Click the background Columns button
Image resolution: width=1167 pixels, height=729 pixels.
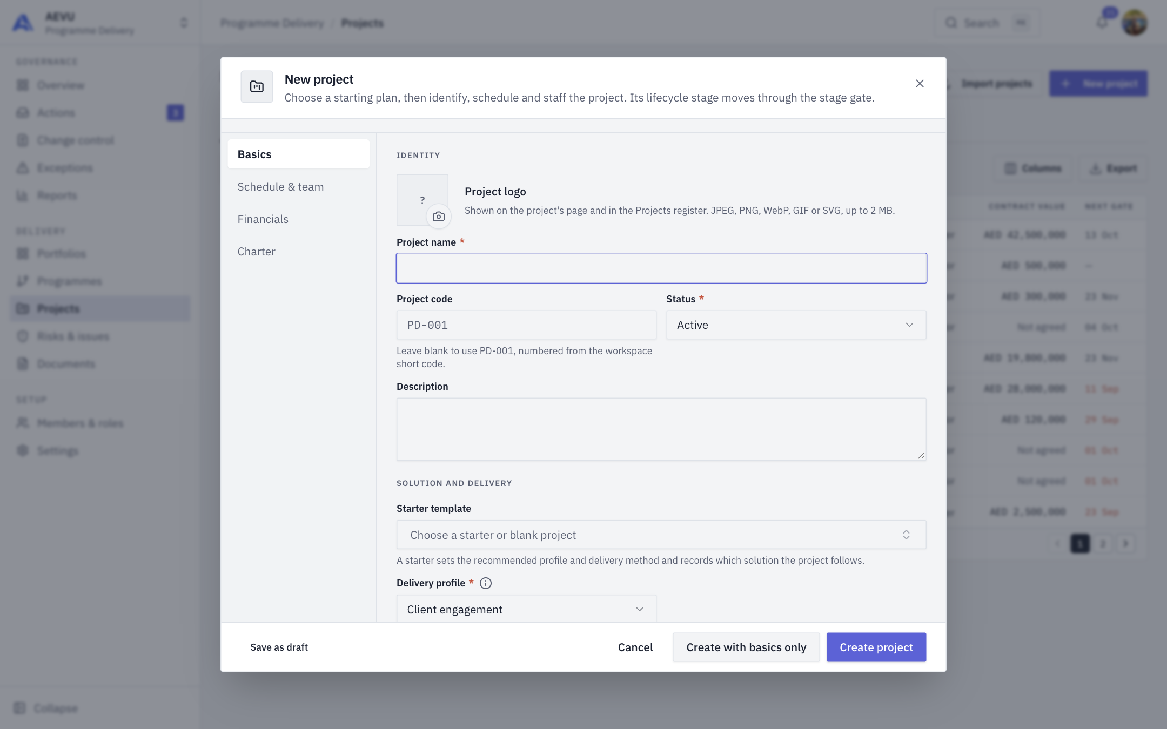(1033, 168)
